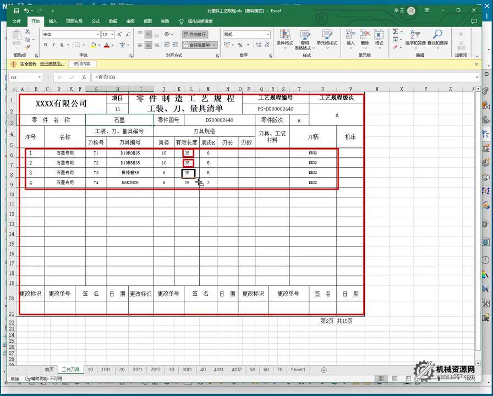The image size is (493, 396).
Task: Open Sort and Filter tool
Action: click(415, 37)
